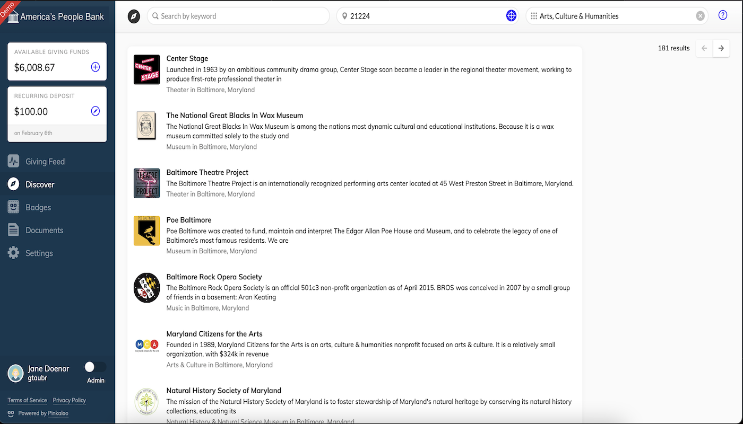The width and height of the screenshot is (743, 424).
Task: Open the Privacy Policy link
Action: (x=70, y=400)
